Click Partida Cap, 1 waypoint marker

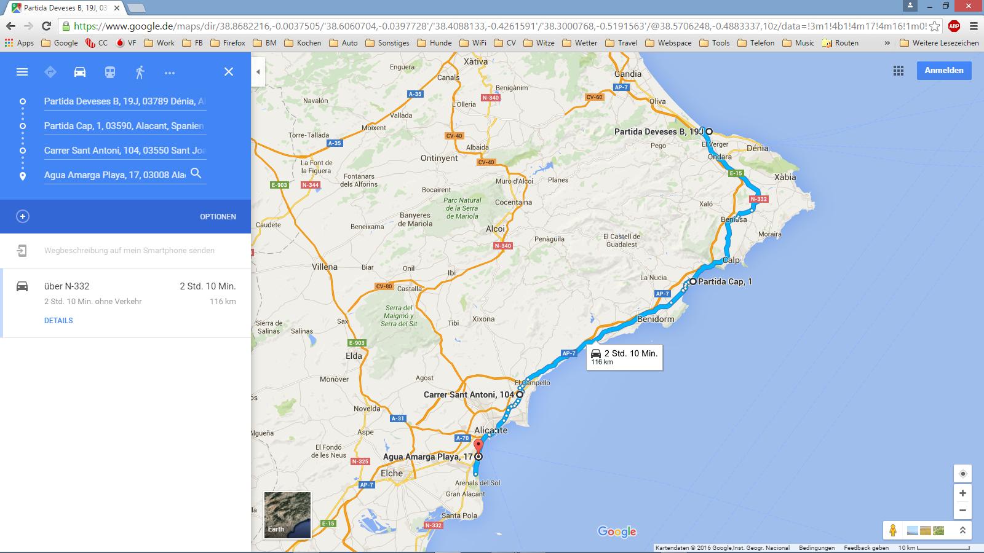693,281
